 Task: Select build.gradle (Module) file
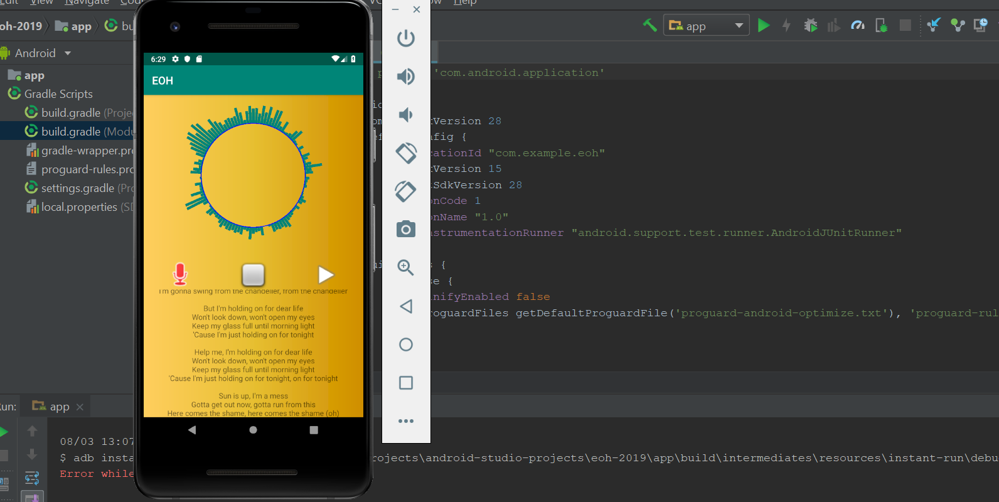click(x=79, y=132)
